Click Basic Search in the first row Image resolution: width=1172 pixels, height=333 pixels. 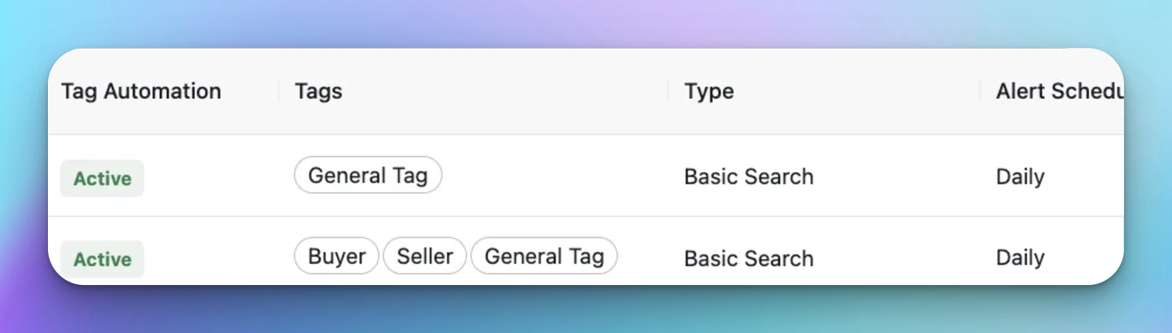749,176
